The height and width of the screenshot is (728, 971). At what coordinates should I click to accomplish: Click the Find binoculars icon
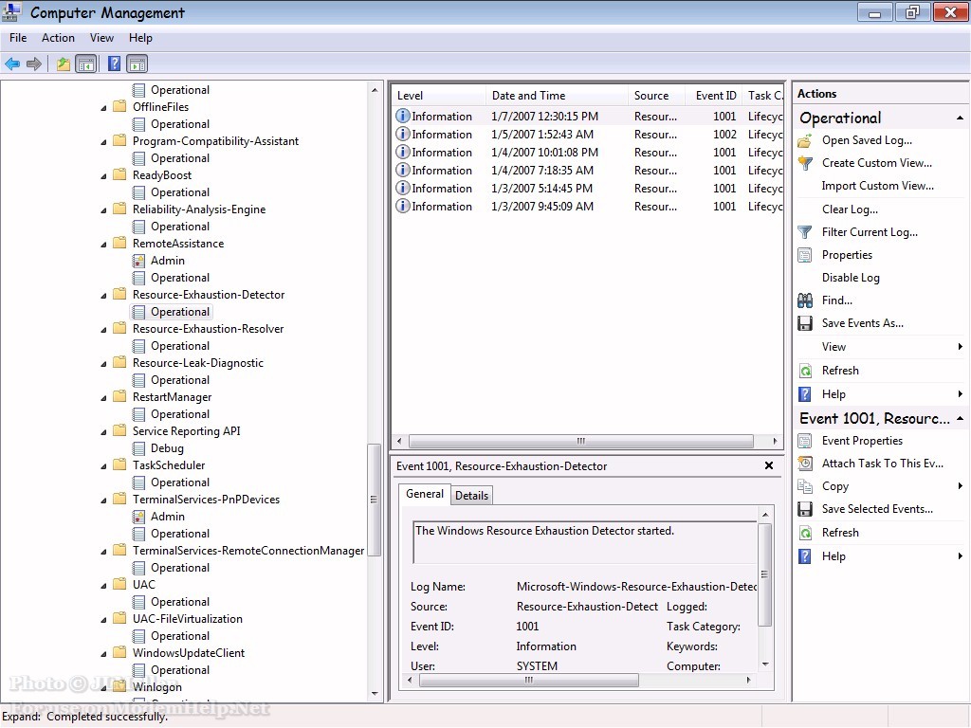(x=805, y=300)
